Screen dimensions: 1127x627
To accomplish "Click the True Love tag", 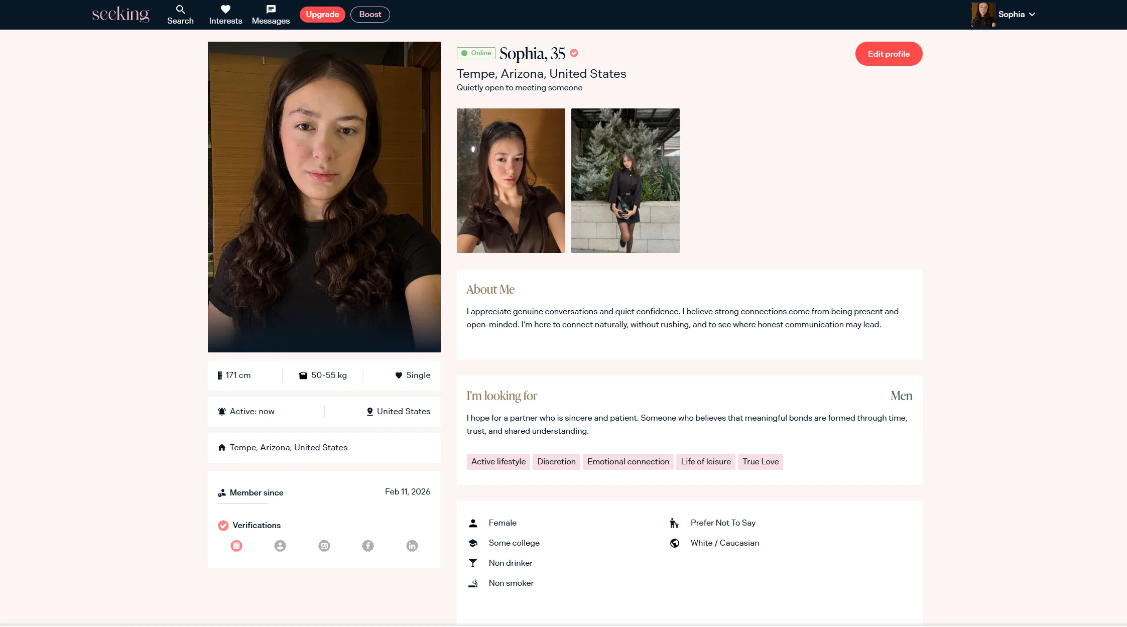I will [x=761, y=462].
